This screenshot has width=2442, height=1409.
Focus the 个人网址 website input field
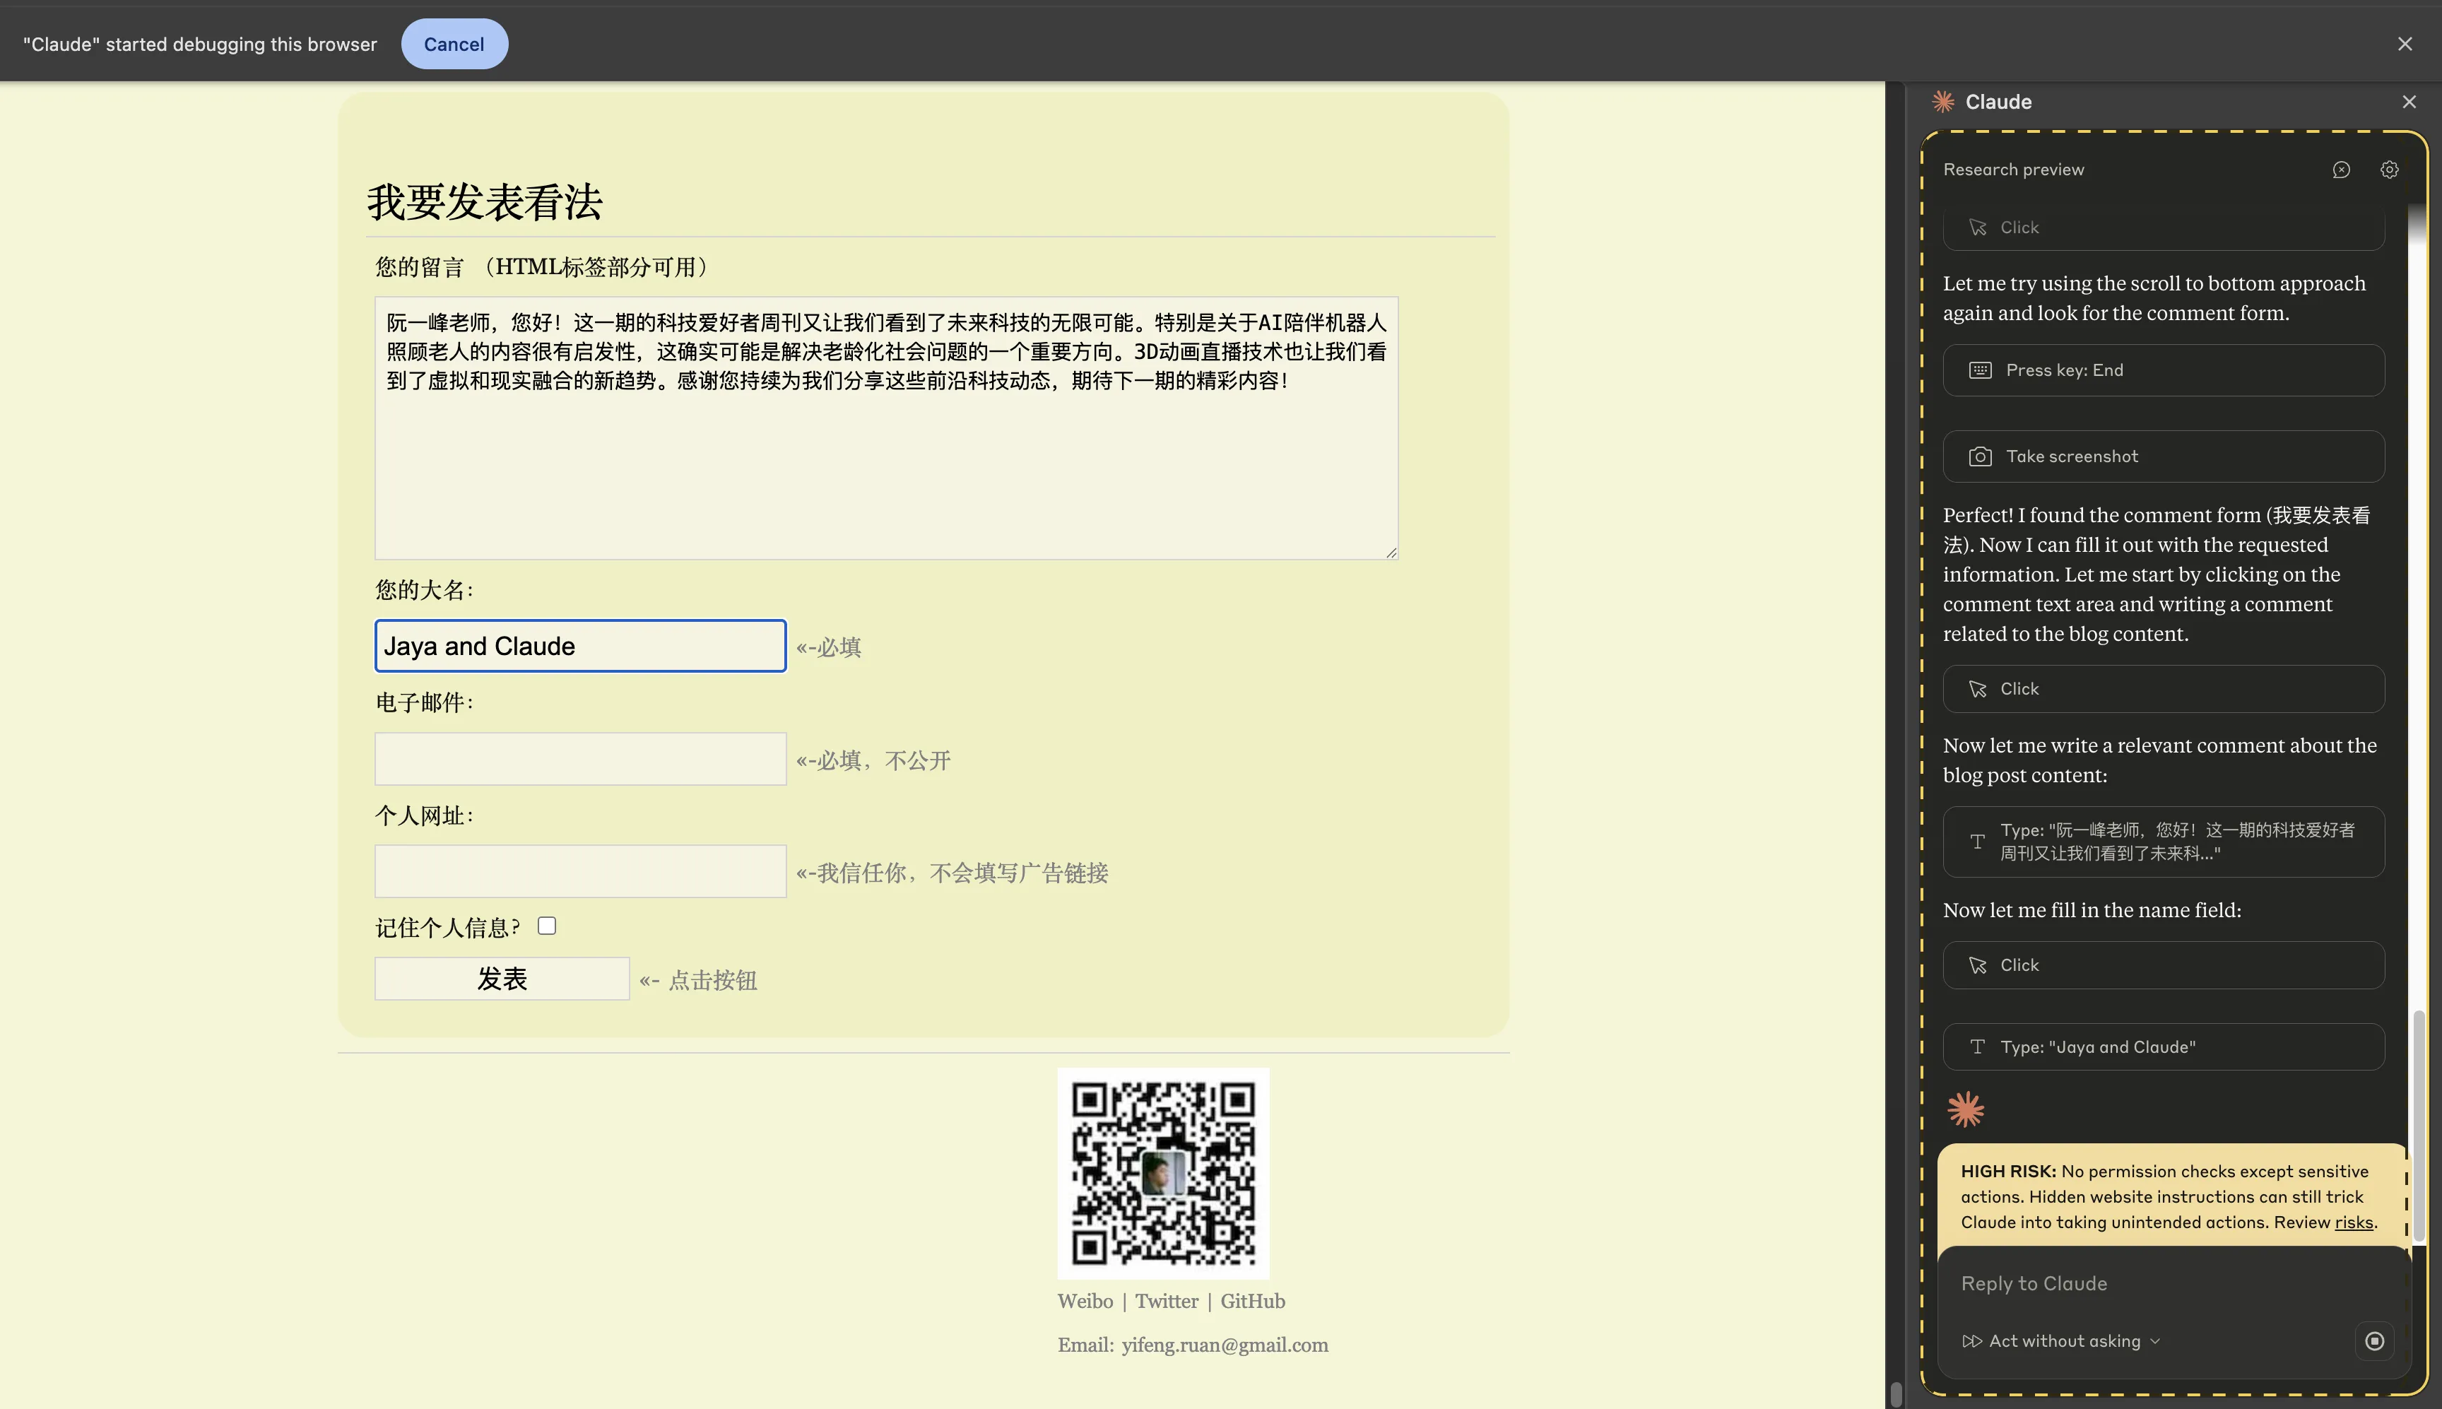tap(581, 871)
